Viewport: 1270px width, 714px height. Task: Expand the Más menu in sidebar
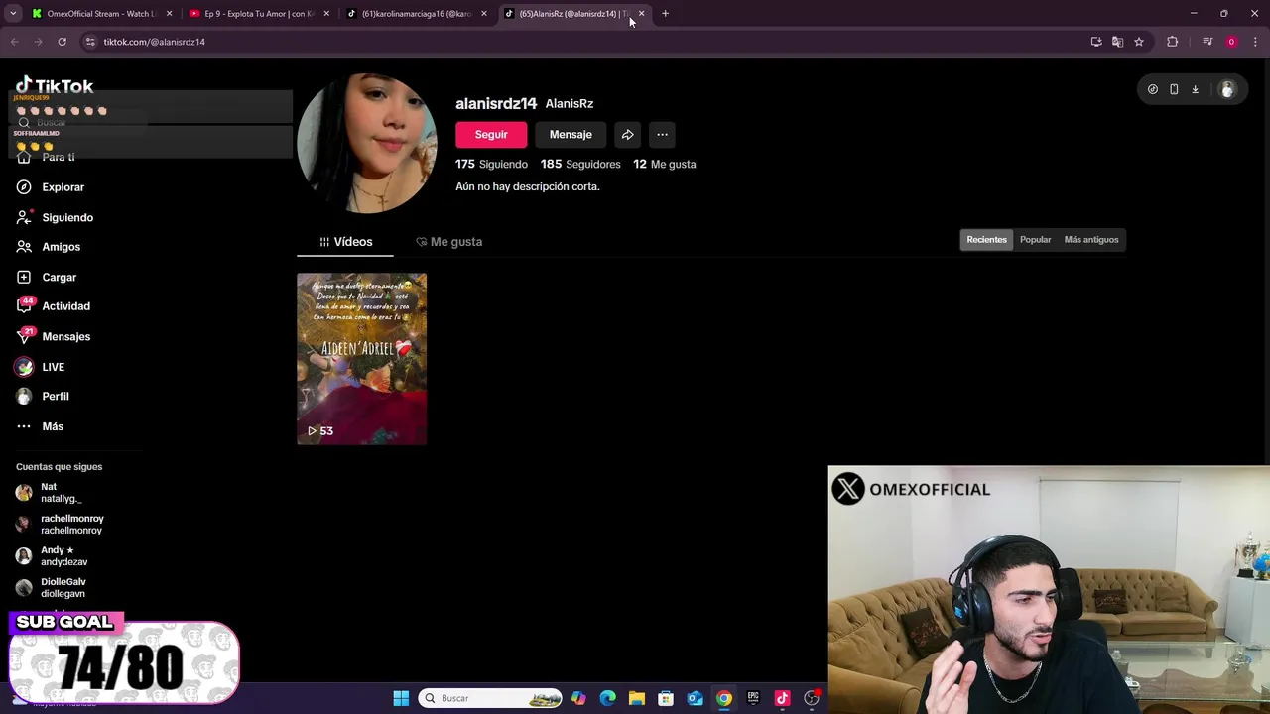click(x=40, y=426)
